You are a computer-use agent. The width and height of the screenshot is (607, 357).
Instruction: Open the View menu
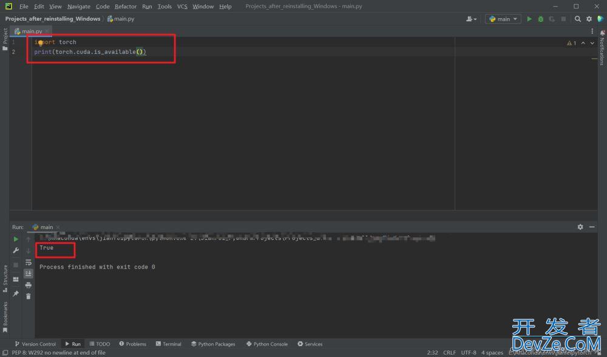[55, 6]
